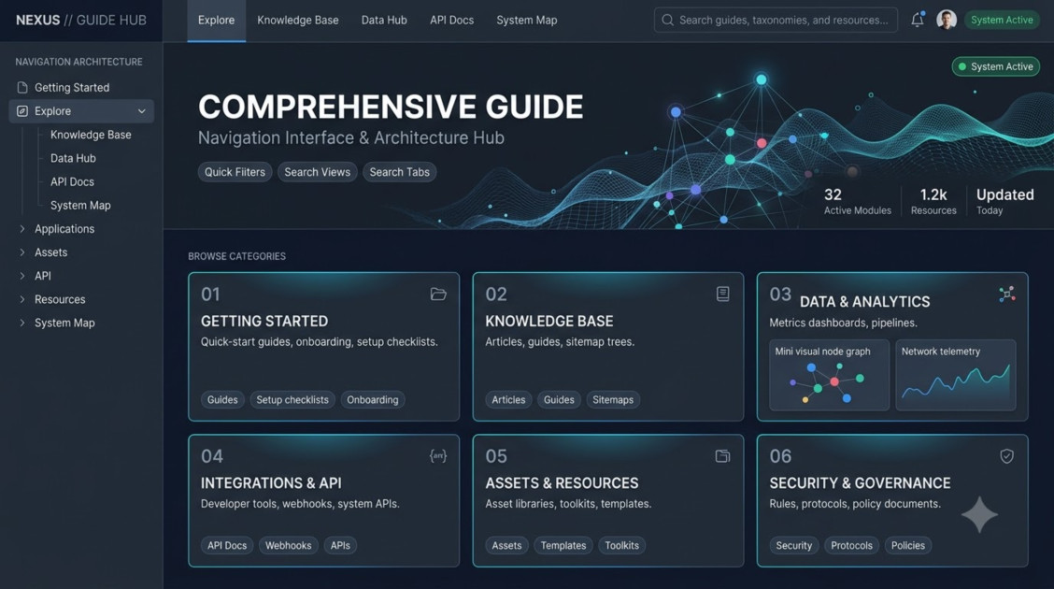Viewport: 1054px width, 589px height.
Task: Expand the Applications tree item
Action: [x=22, y=229]
